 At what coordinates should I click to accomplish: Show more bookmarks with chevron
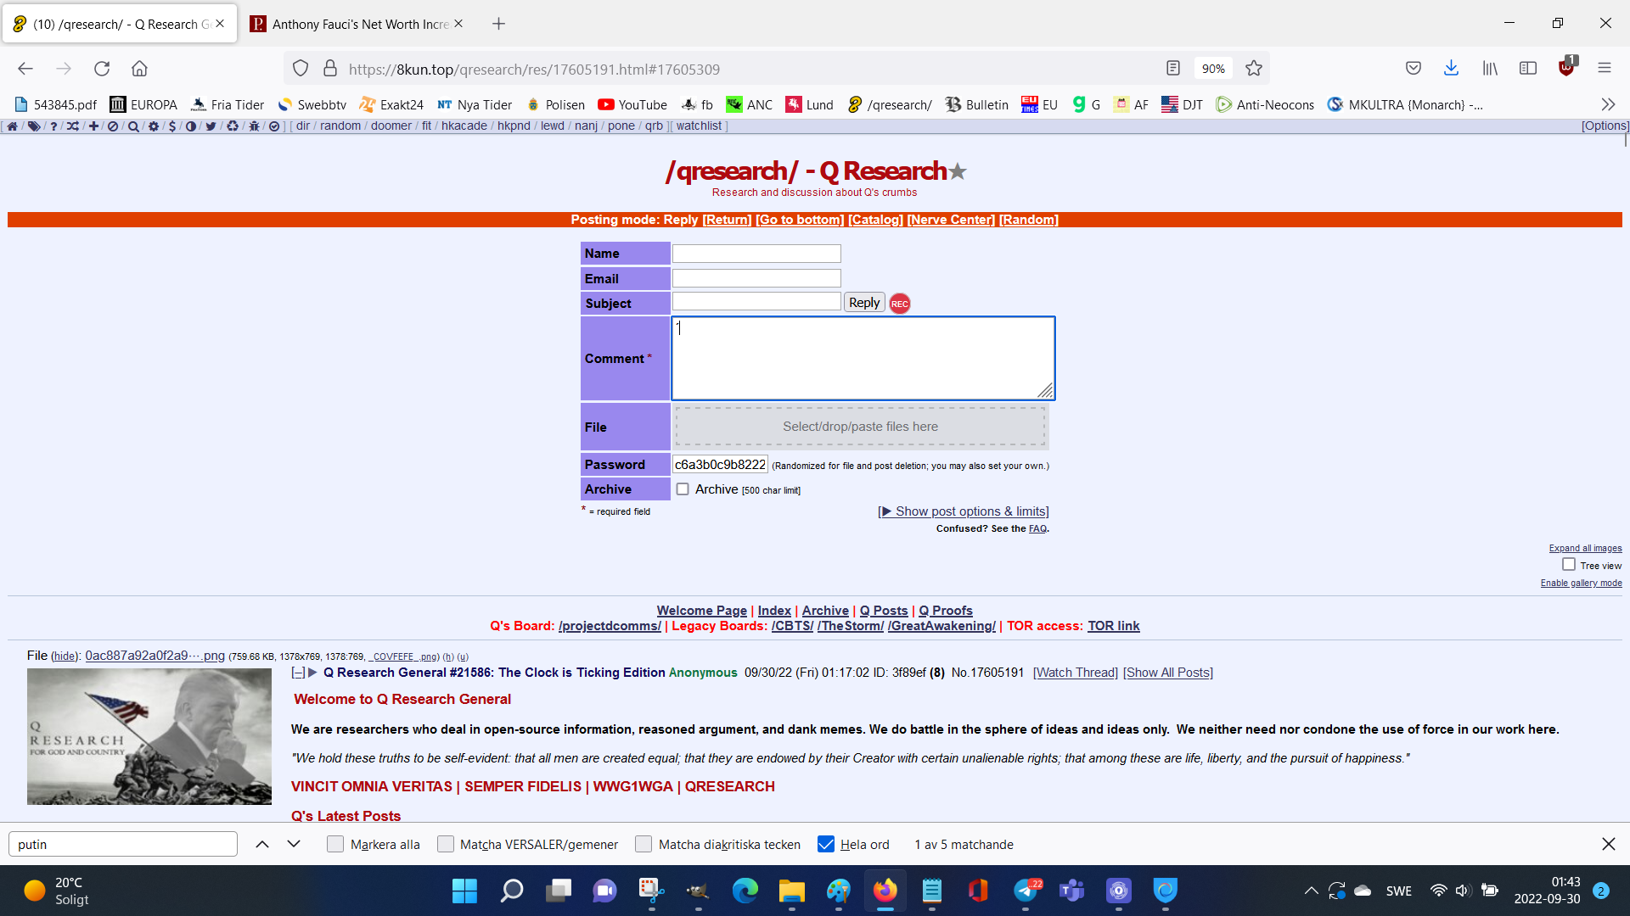click(x=1608, y=104)
